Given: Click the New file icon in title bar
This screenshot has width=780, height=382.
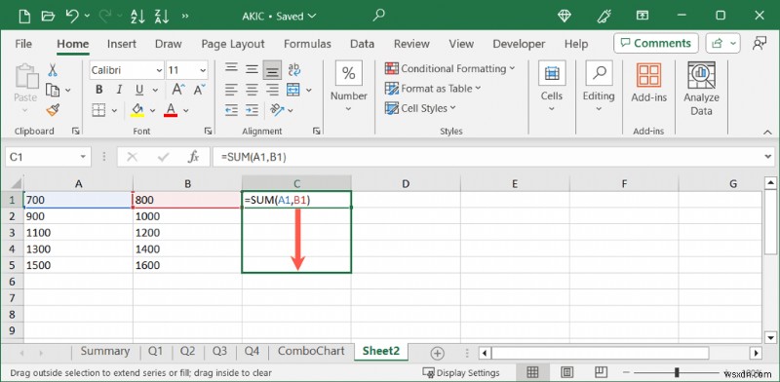Looking at the screenshot, I should coord(23,16).
